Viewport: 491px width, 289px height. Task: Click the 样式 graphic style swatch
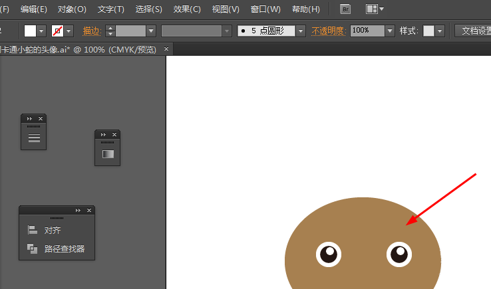428,31
